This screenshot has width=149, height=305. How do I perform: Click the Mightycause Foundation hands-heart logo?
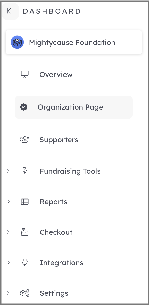[17, 42]
